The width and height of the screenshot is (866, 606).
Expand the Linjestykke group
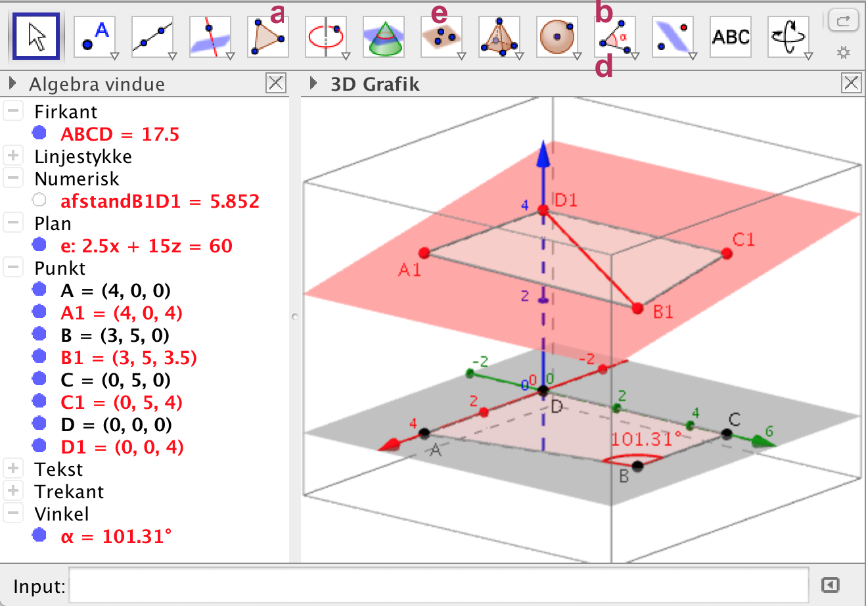point(13,156)
